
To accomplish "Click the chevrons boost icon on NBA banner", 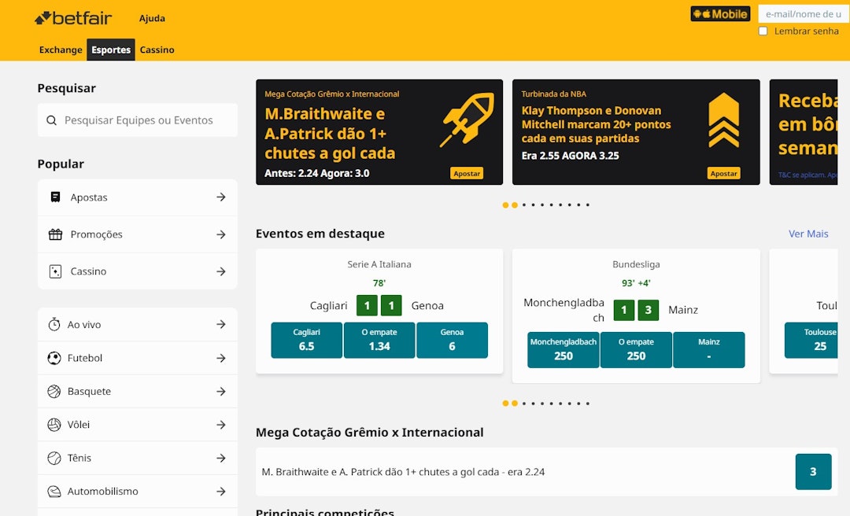I will coord(724,120).
